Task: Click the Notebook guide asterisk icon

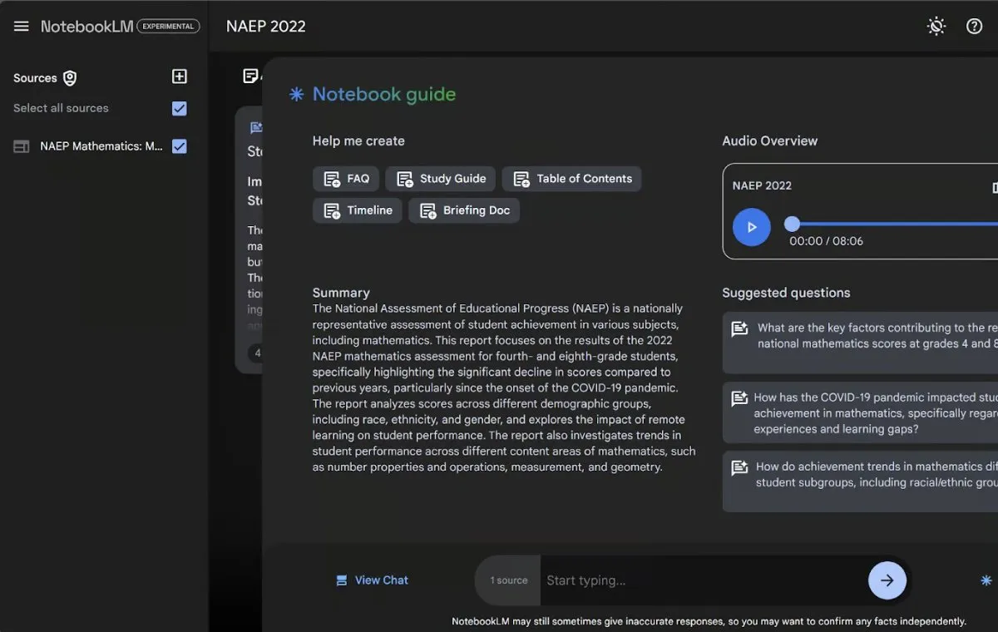Action: [296, 95]
